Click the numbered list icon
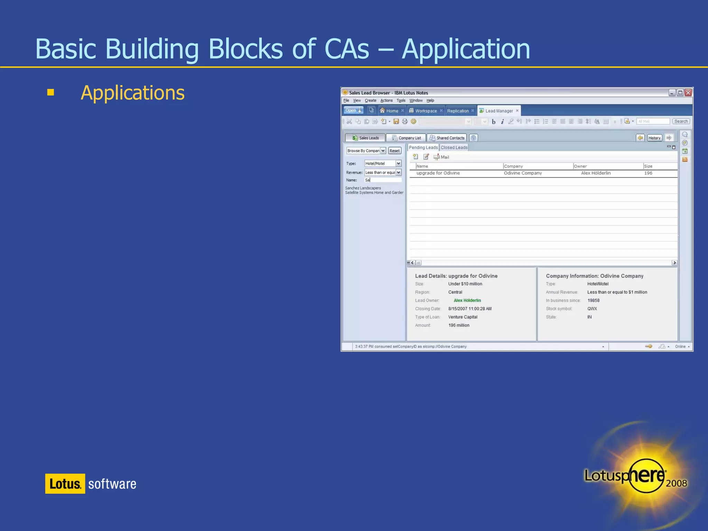Screen dimensions: 708x531 [545, 121]
